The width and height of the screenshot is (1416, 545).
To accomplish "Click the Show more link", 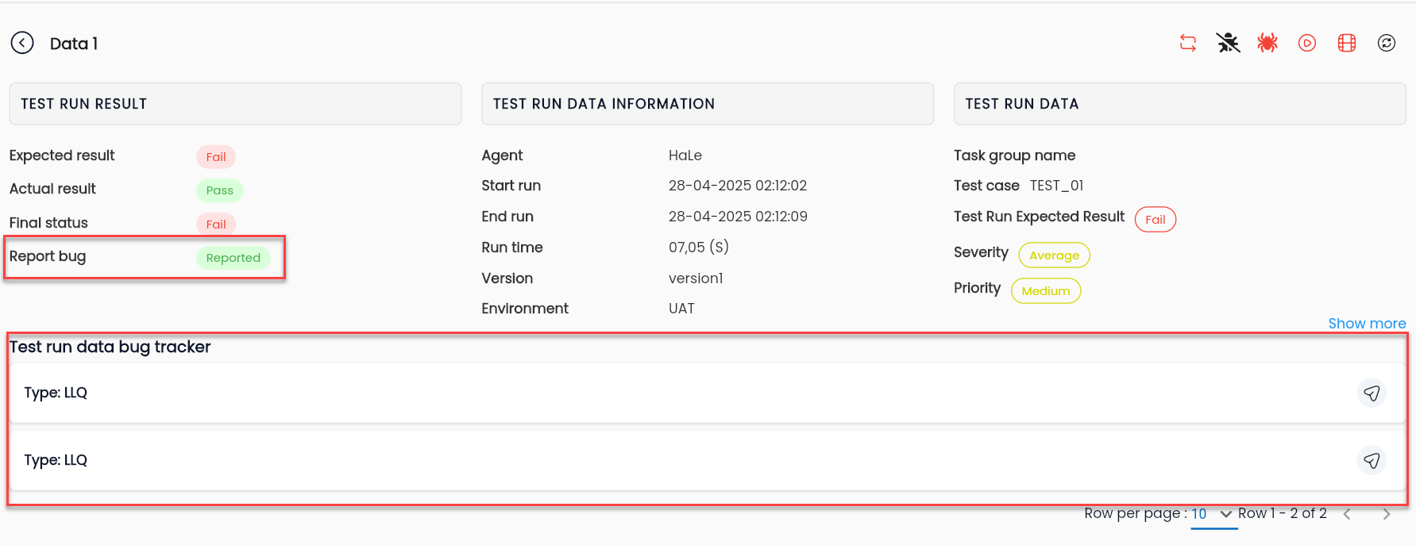I will pos(1367,324).
